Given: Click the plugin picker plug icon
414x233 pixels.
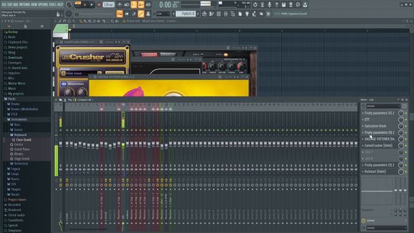Looking at the screenshot, I should coord(247,14).
